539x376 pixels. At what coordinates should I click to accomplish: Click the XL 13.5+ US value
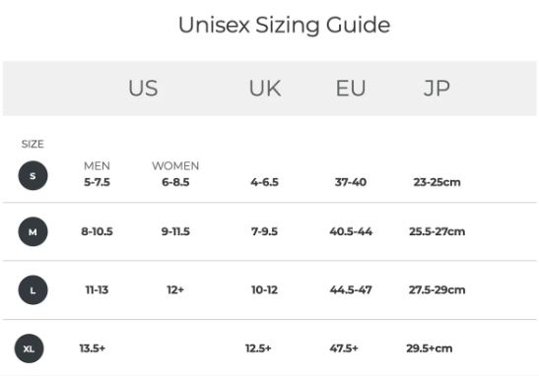(92, 348)
